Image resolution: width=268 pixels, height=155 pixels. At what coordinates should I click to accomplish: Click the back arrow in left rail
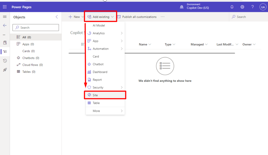coord(5,25)
